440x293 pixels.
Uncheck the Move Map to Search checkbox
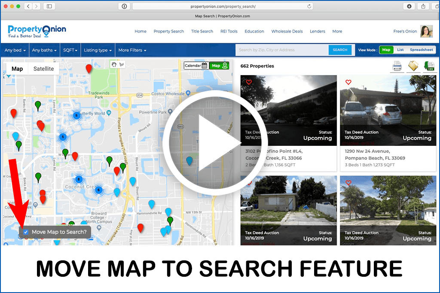coord(26,232)
